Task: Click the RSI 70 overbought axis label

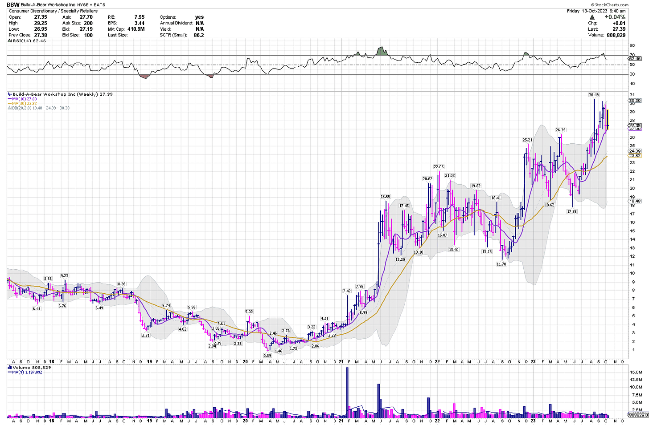Action: click(632, 55)
